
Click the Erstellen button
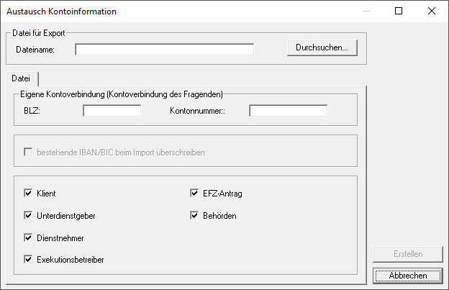click(408, 254)
